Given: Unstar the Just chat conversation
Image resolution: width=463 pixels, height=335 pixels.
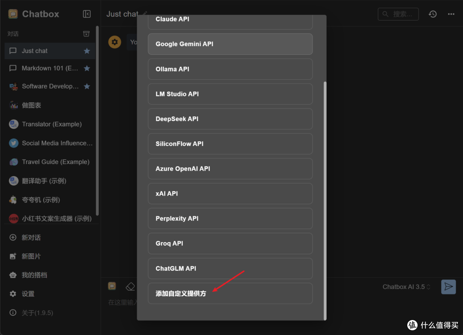Looking at the screenshot, I should (x=87, y=51).
